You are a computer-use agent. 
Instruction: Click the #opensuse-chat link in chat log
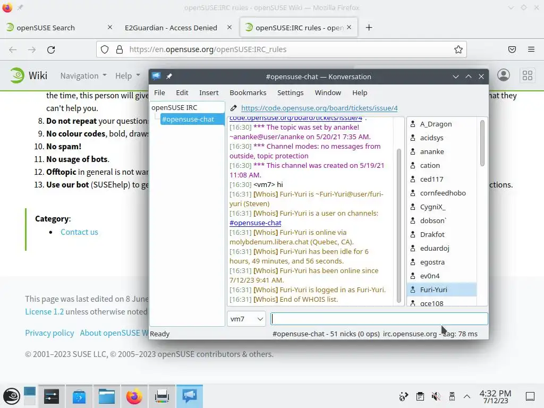(x=256, y=223)
